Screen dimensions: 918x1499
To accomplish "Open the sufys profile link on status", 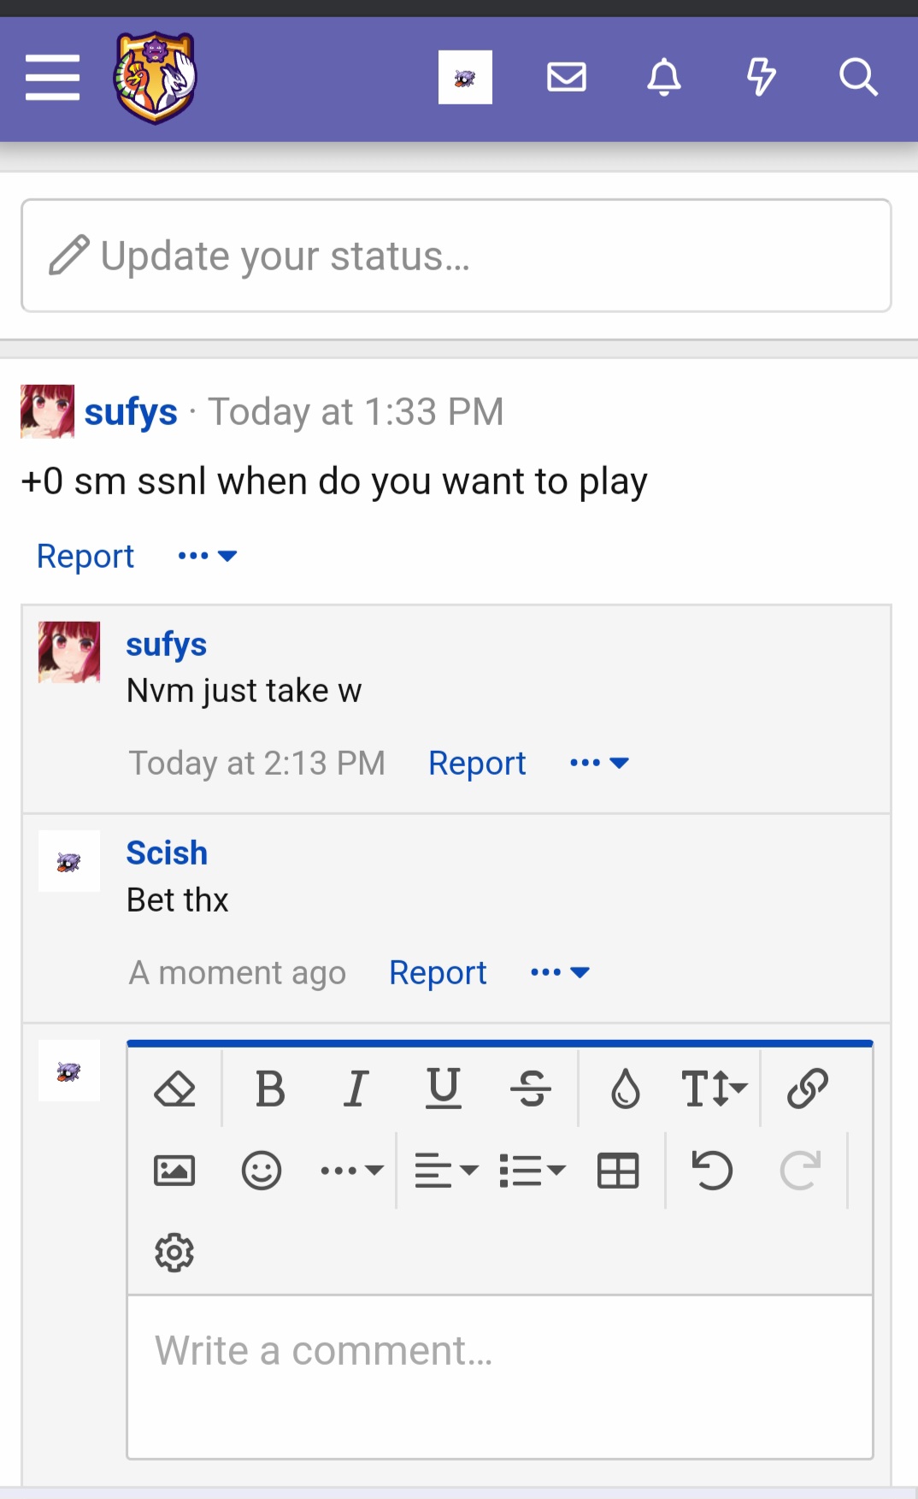I will [x=131, y=412].
